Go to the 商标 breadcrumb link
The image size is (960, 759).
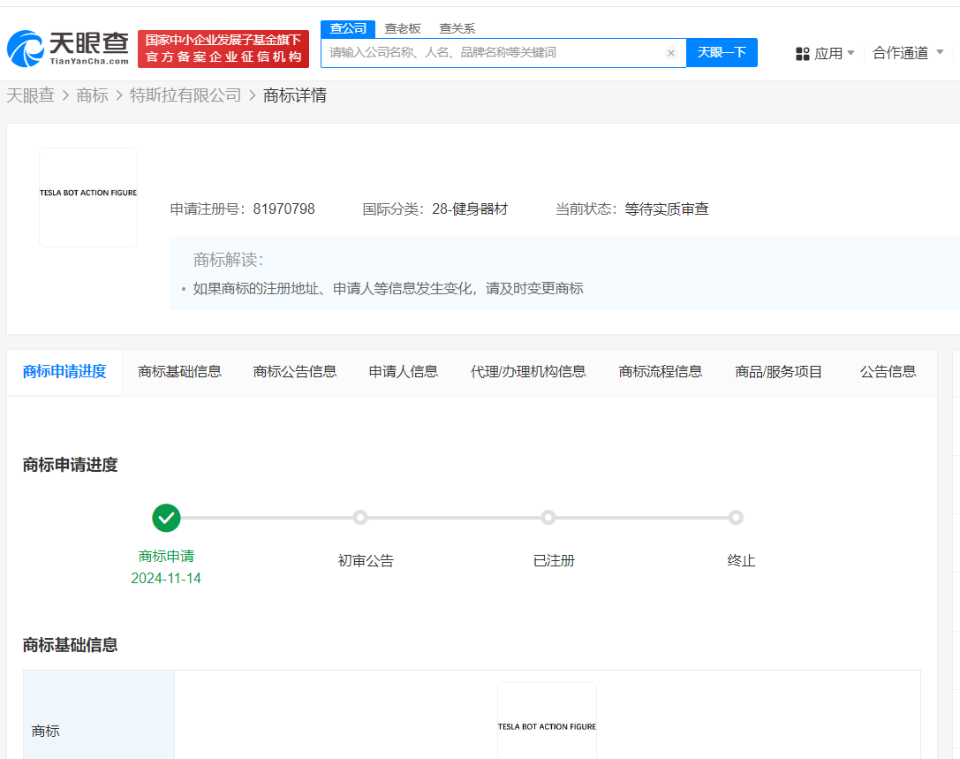pyautogui.click(x=93, y=95)
